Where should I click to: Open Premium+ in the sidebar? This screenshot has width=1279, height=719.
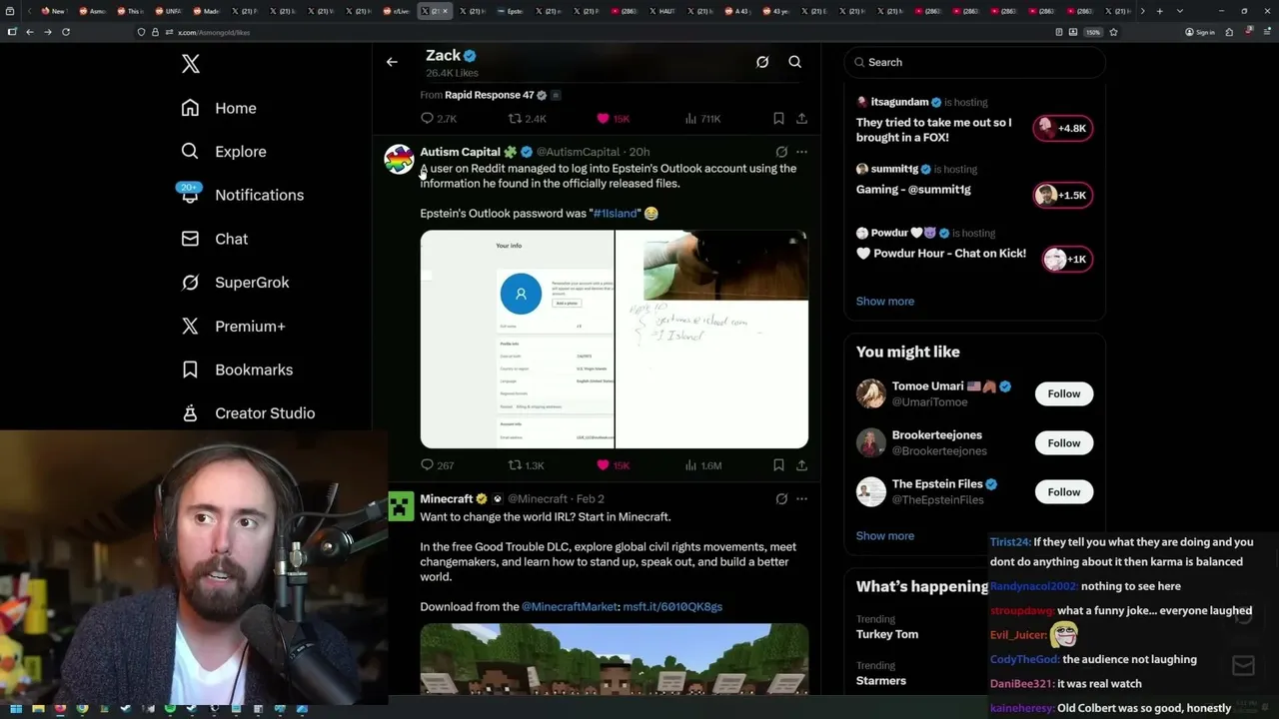click(x=233, y=326)
